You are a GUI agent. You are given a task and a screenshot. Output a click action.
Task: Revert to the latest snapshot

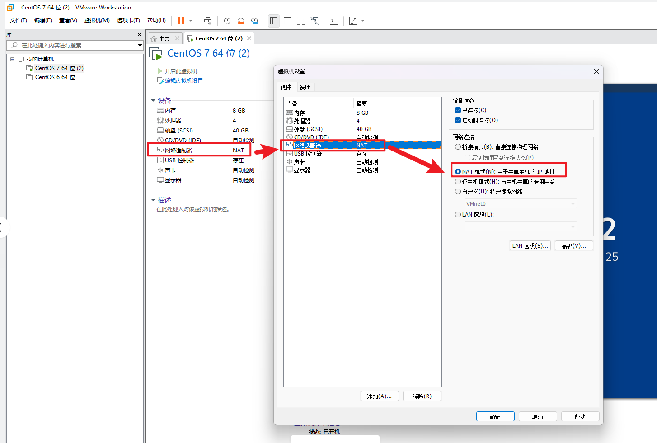click(x=240, y=20)
